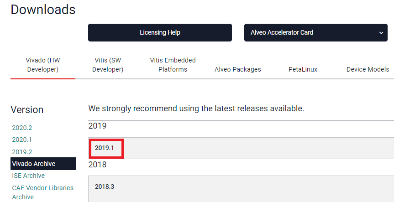Open the Vitis (SW Developer) tab

tap(108, 65)
